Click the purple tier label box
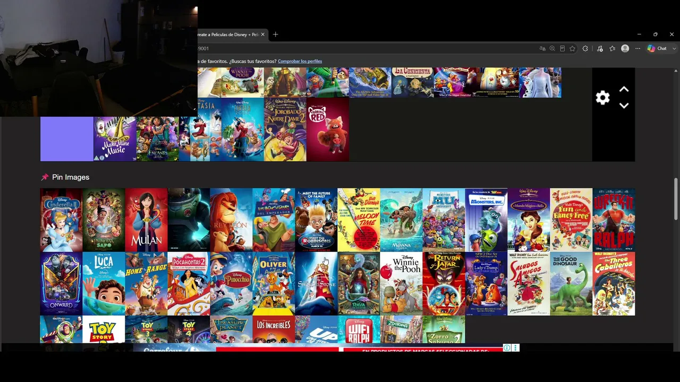 (x=67, y=139)
